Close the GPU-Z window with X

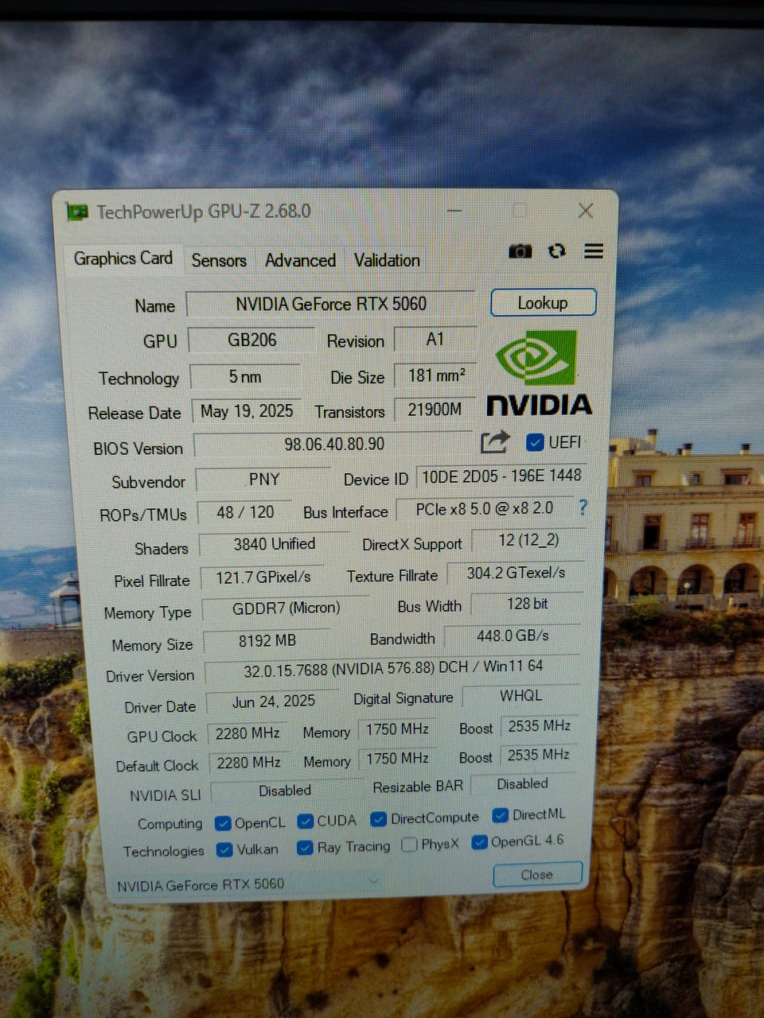point(586,211)
